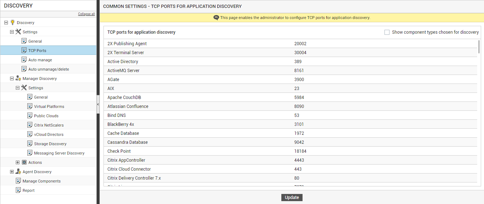Open TCP Ports in the tree
Viewport: 484px width, 204px height.
[x=37, y=51]
